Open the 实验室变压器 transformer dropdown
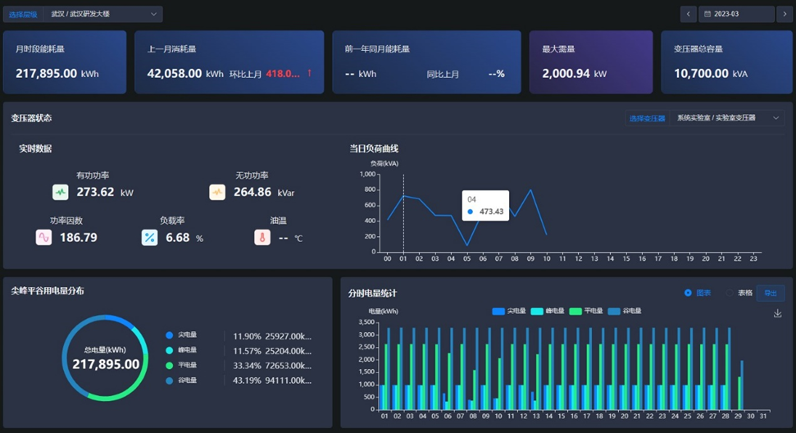The image size is (796, 433). point(726,118)
